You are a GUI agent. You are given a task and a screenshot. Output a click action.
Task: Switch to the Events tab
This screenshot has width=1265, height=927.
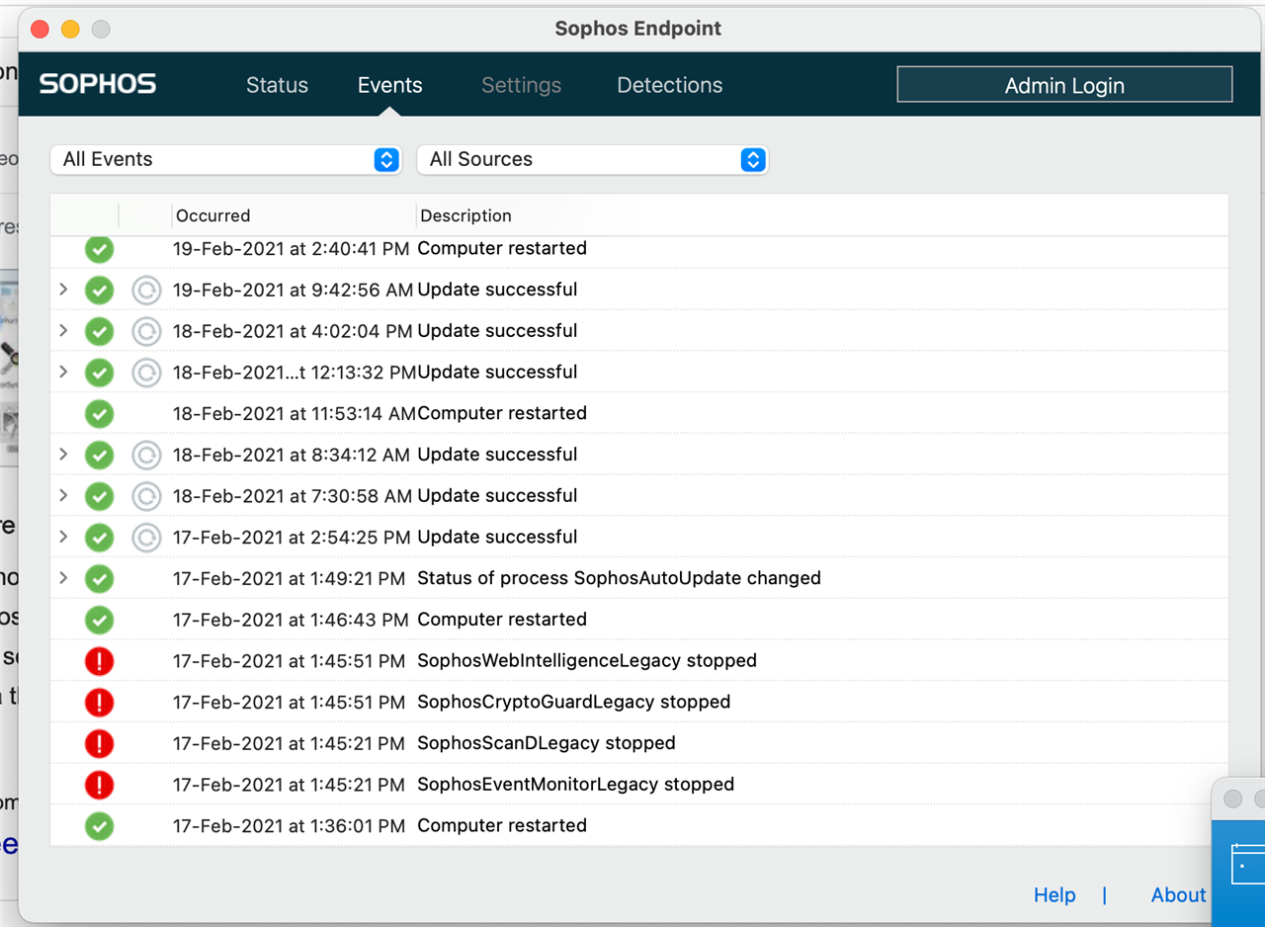[x=390, y=85]
